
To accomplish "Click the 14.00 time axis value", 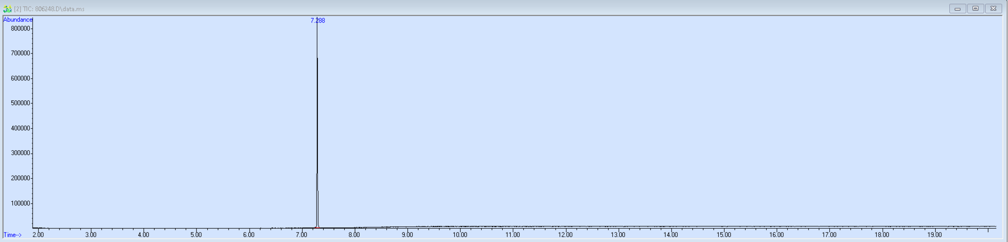I will tap(671, 235).
